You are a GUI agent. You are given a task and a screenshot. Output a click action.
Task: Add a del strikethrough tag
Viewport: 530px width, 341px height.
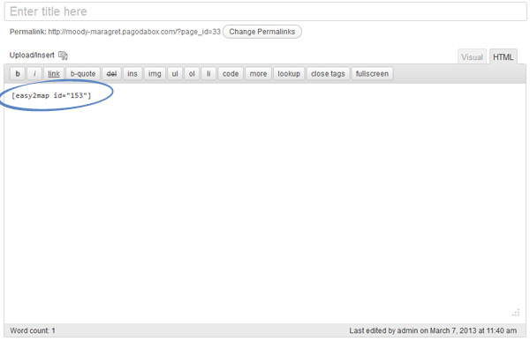[x=111, y=73]
